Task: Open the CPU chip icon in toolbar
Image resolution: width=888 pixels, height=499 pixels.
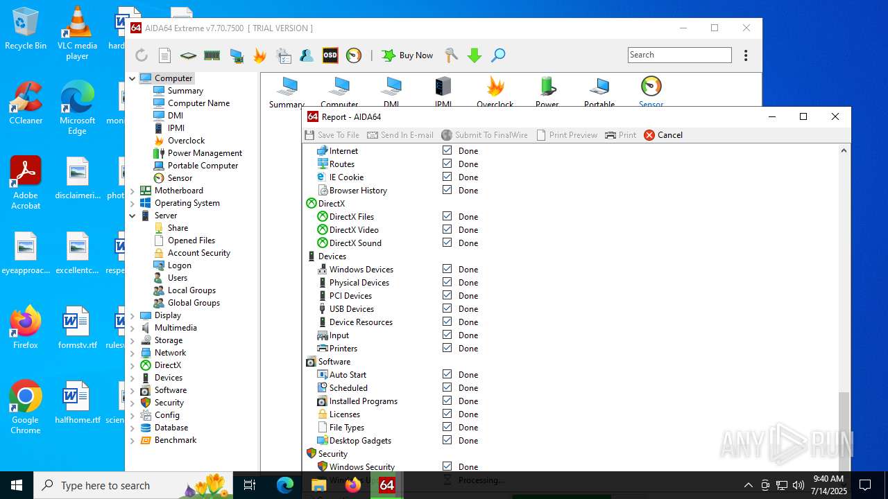Action: (188, 55)
